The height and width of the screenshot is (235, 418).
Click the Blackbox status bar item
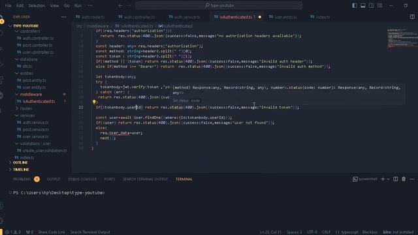tap(370, 232)
